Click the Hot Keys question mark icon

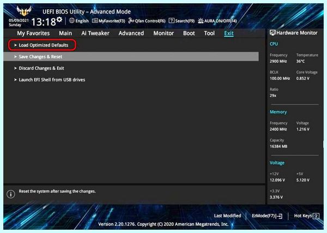[316, 216]
